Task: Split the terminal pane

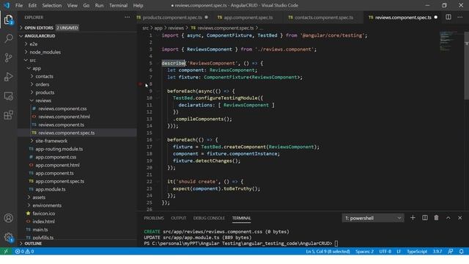Action: [425, 218]
